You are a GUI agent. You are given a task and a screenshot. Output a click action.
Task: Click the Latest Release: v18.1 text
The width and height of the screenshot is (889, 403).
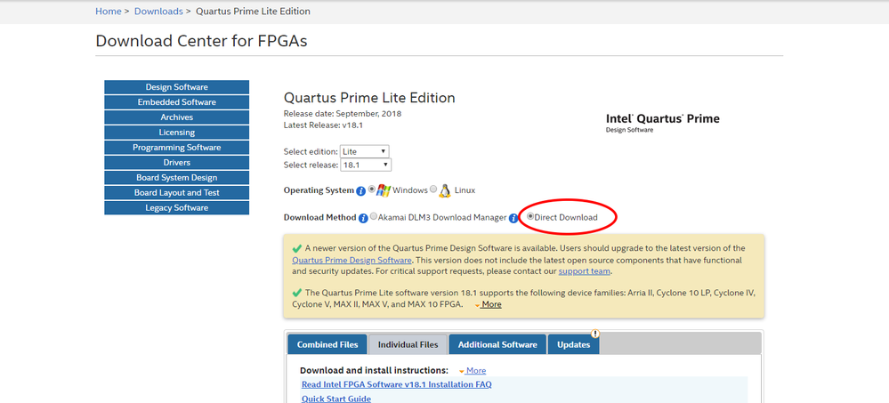323,125
